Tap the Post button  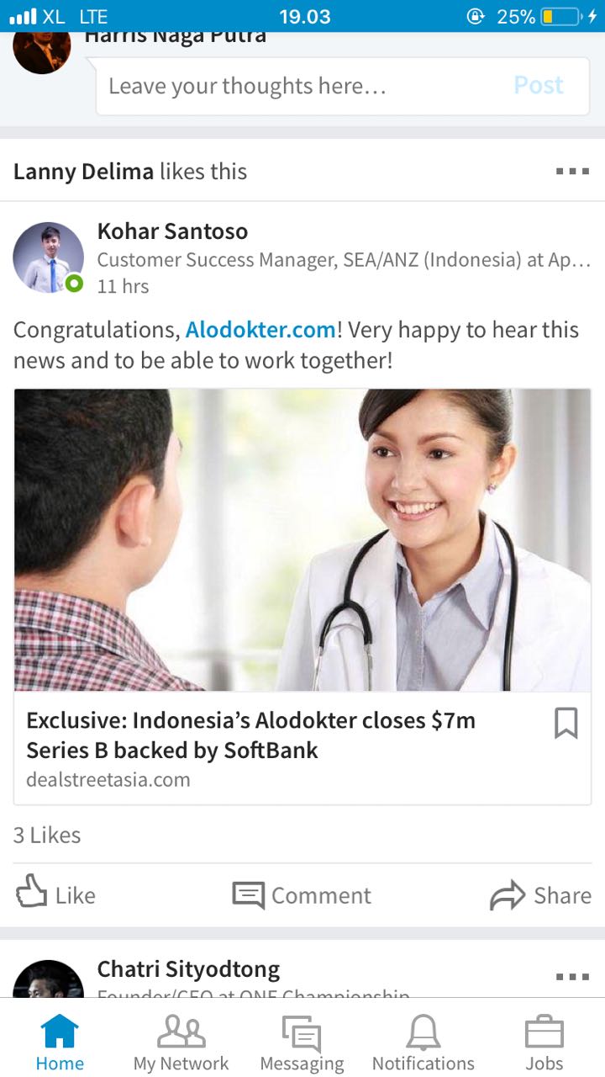coord(539,86)
